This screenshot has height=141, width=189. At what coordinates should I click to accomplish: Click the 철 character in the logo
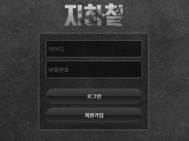[x=114, y=15]
